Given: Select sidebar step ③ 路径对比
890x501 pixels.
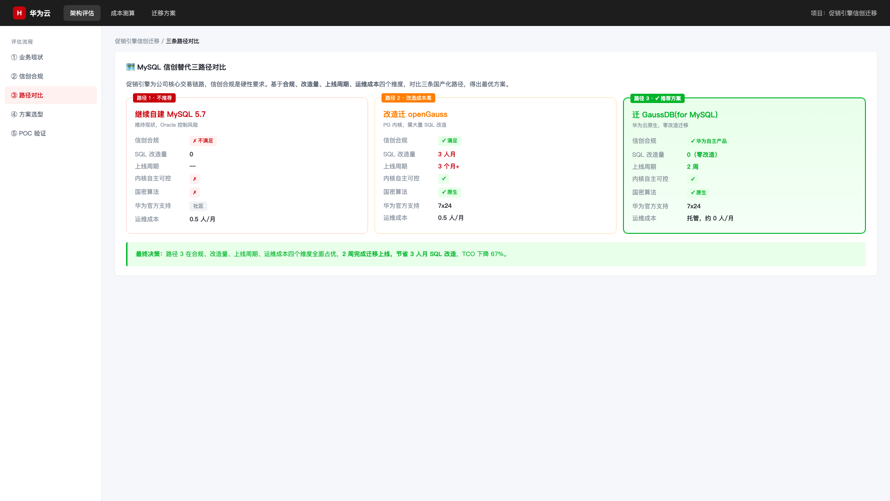Looking at the screenshot, I should coord(51,95).
